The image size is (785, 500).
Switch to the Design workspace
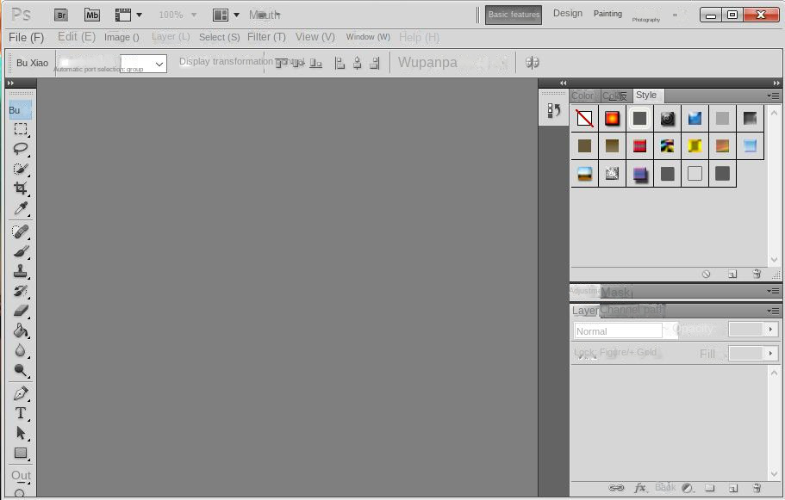[x=567, y=14]
